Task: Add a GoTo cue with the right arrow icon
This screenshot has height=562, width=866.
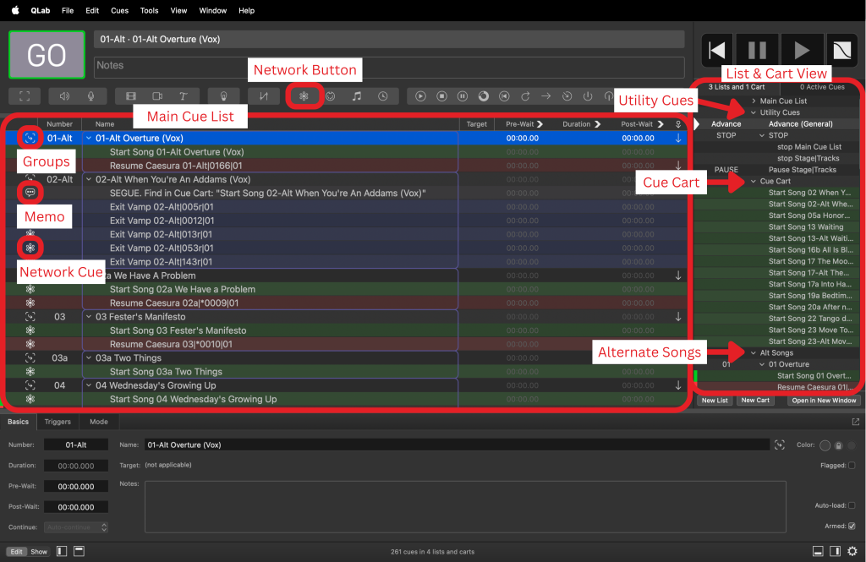Action: click(546, 96)
